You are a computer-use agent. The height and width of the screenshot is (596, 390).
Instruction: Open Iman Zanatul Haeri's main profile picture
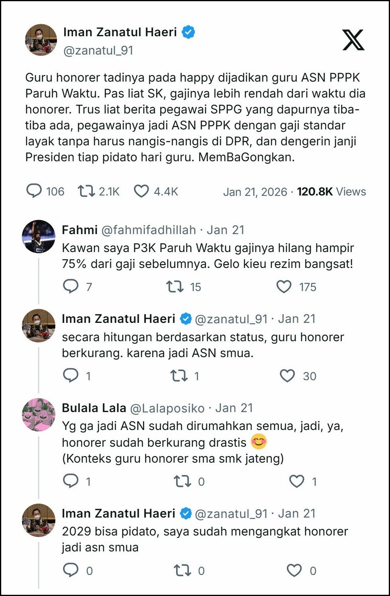41,40
